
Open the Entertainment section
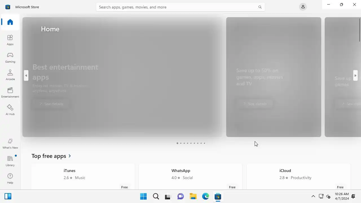click(x=10, y=92)
